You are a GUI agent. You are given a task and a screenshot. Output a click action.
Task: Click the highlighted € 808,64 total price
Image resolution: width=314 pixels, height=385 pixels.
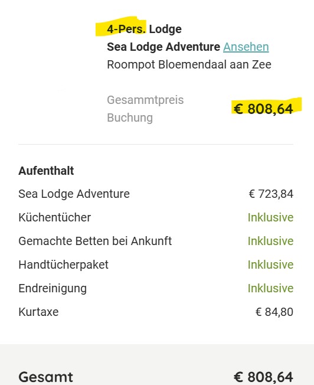tap(263, 109)
